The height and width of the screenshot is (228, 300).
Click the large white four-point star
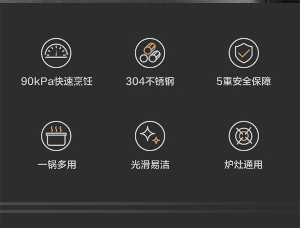point(148,133)
